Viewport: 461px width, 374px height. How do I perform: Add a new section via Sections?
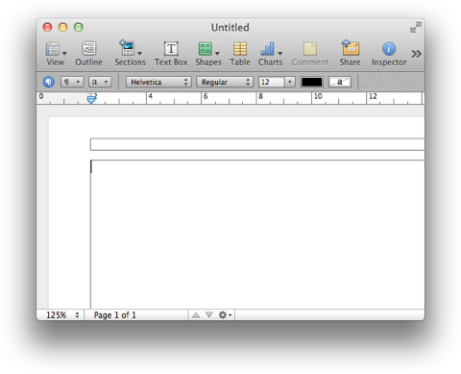[x=130, y=54]
